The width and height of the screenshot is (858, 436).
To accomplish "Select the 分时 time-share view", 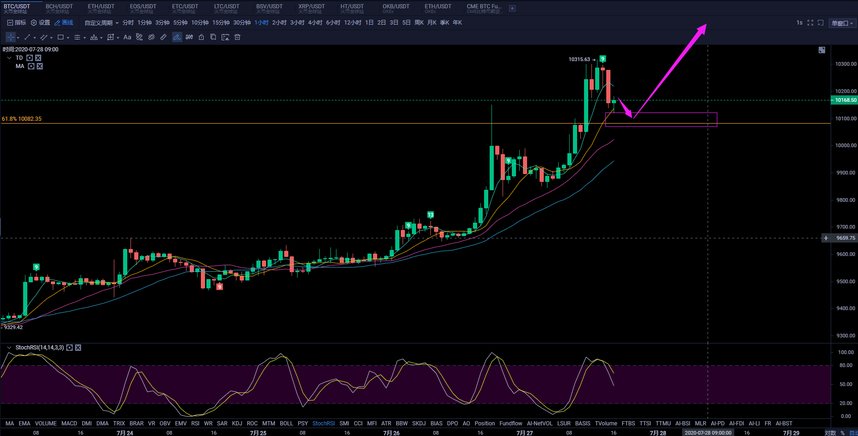I will click(128, 23).
